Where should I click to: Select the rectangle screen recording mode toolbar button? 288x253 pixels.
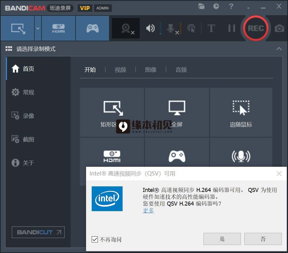pyautogui.click(x=18, y=28)
